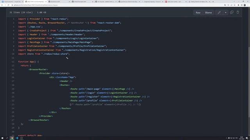Screen dimensions: 250x140
Task: Open a new browser tab with plus
Action: click(x=213, y=2)
